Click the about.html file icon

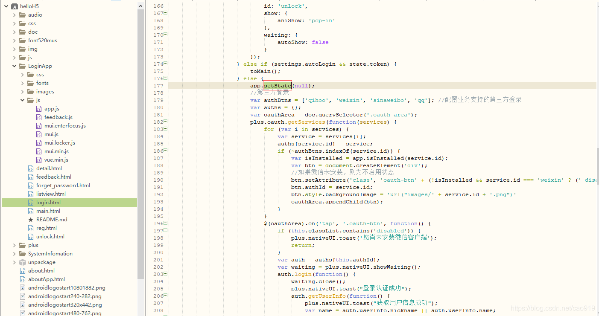(x=23, y=271)
